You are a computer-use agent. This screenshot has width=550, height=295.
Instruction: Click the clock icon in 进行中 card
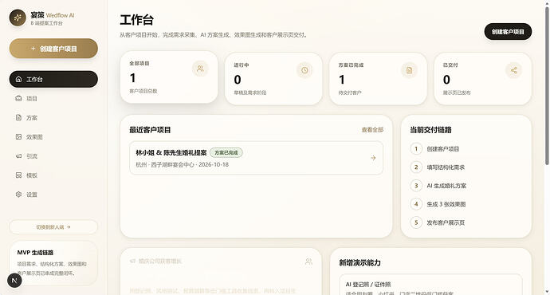click(x=304, y=70)
